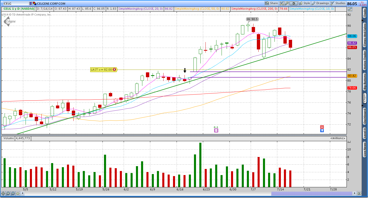Click the D timeframe button
Viewport: 368px width, 198px height.
click(x=294, y=3)
